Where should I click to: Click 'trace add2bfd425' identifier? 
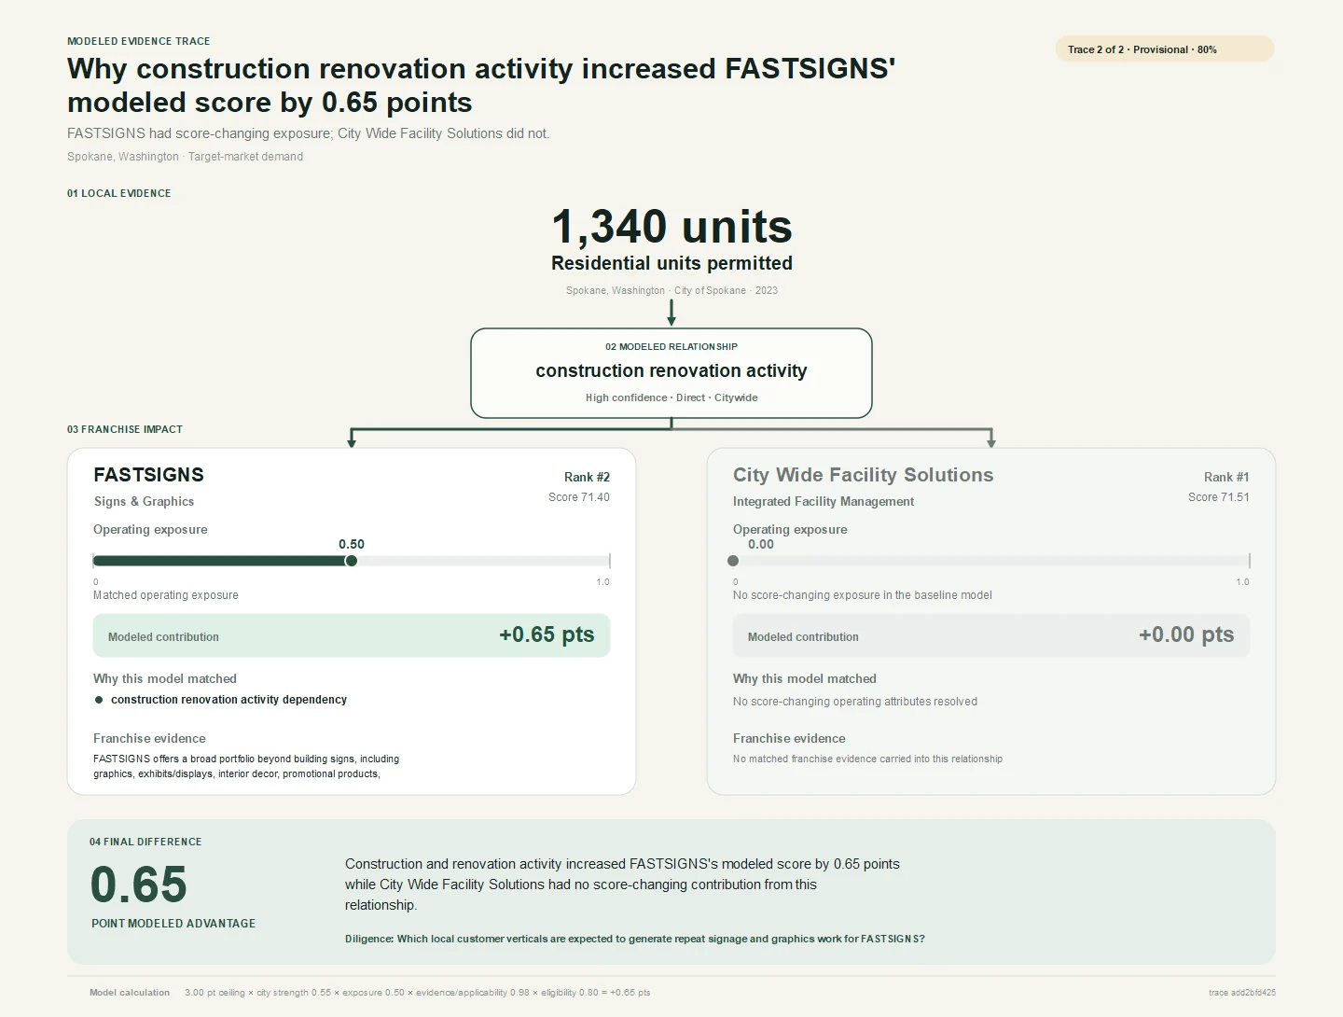point(1242,993)
